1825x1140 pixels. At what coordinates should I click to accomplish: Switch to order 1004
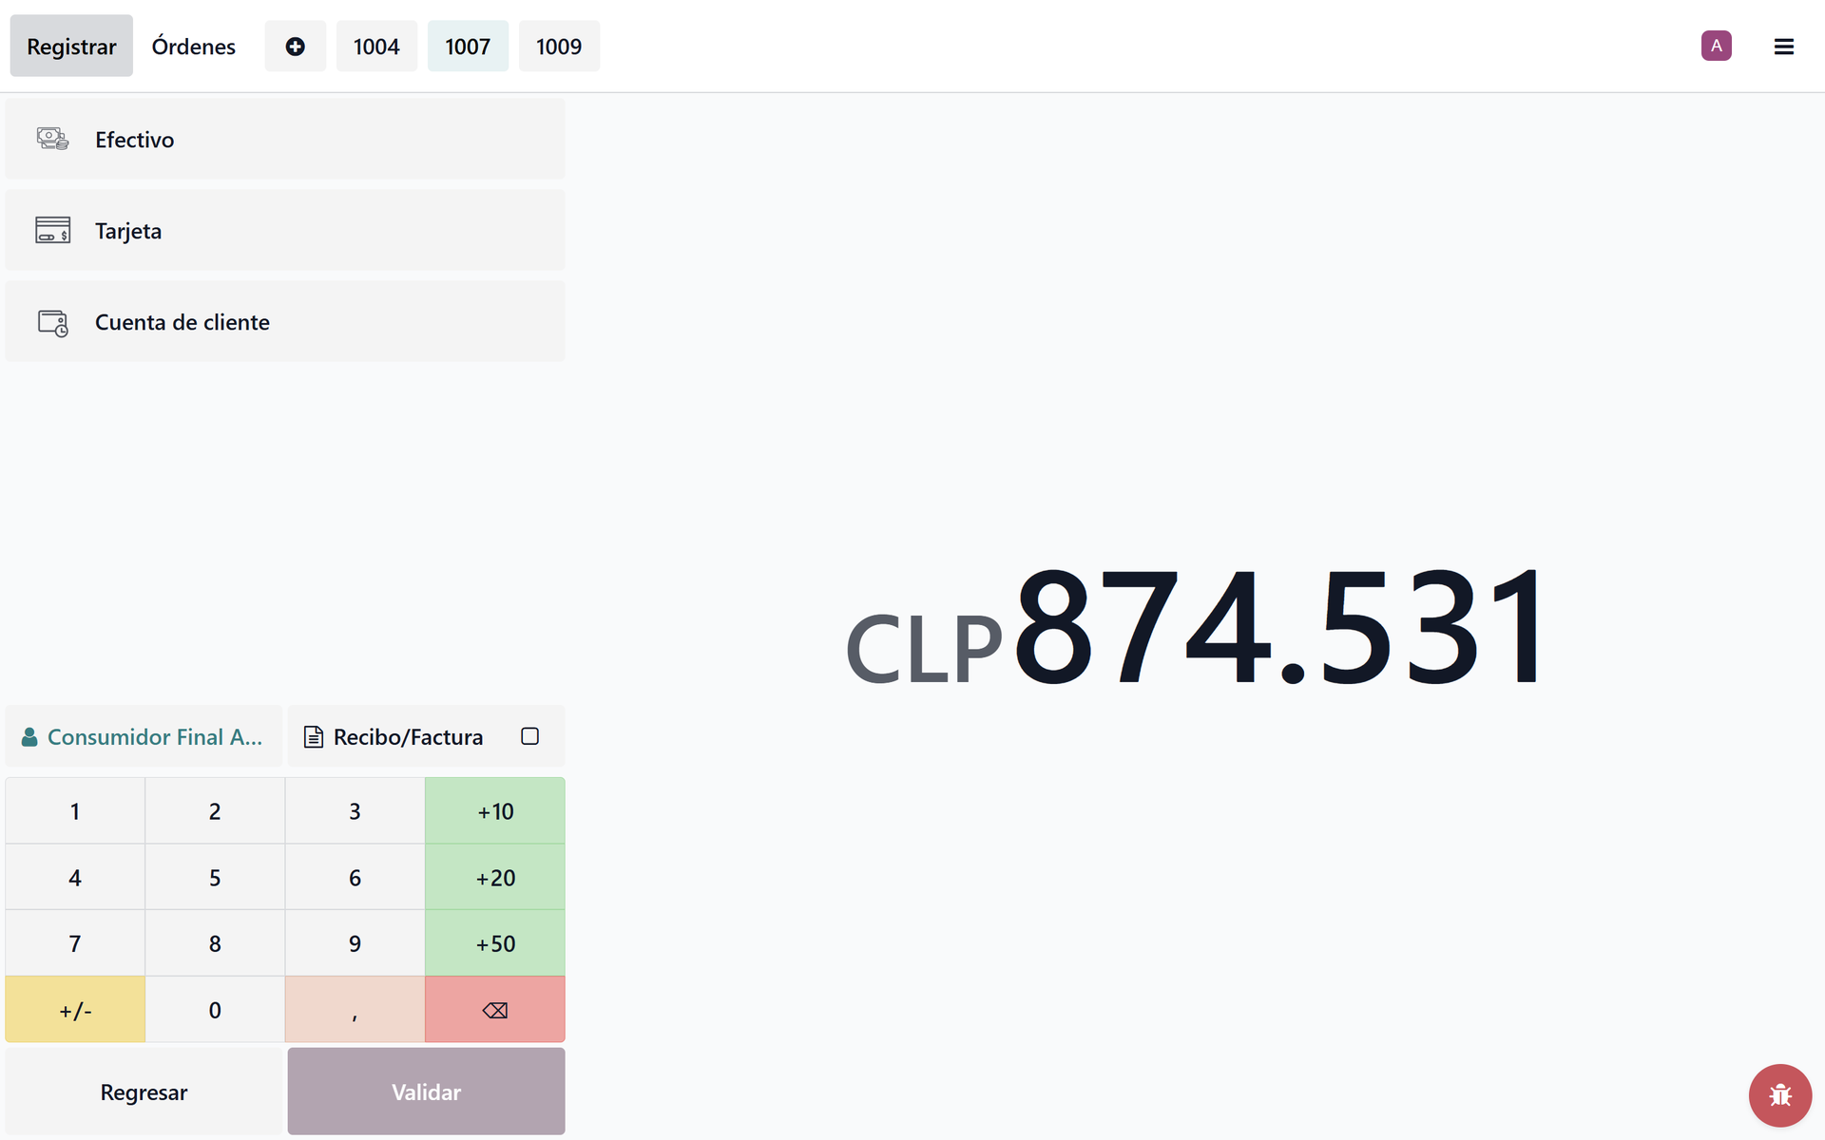pos(375,47)
